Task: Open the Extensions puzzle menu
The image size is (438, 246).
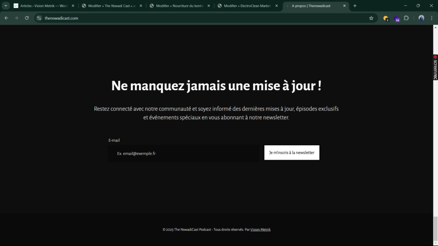Action: (x=406, y=18)
